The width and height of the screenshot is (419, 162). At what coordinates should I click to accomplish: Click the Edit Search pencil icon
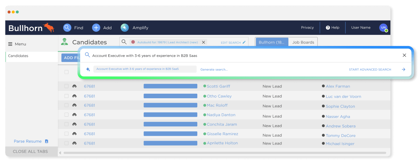(244, 43)
